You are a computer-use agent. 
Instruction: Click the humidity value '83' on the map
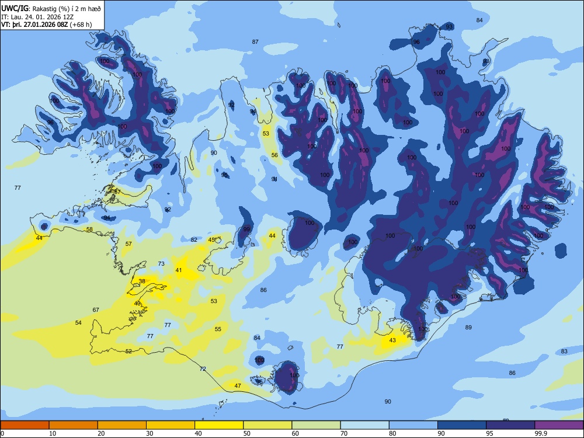564,351
